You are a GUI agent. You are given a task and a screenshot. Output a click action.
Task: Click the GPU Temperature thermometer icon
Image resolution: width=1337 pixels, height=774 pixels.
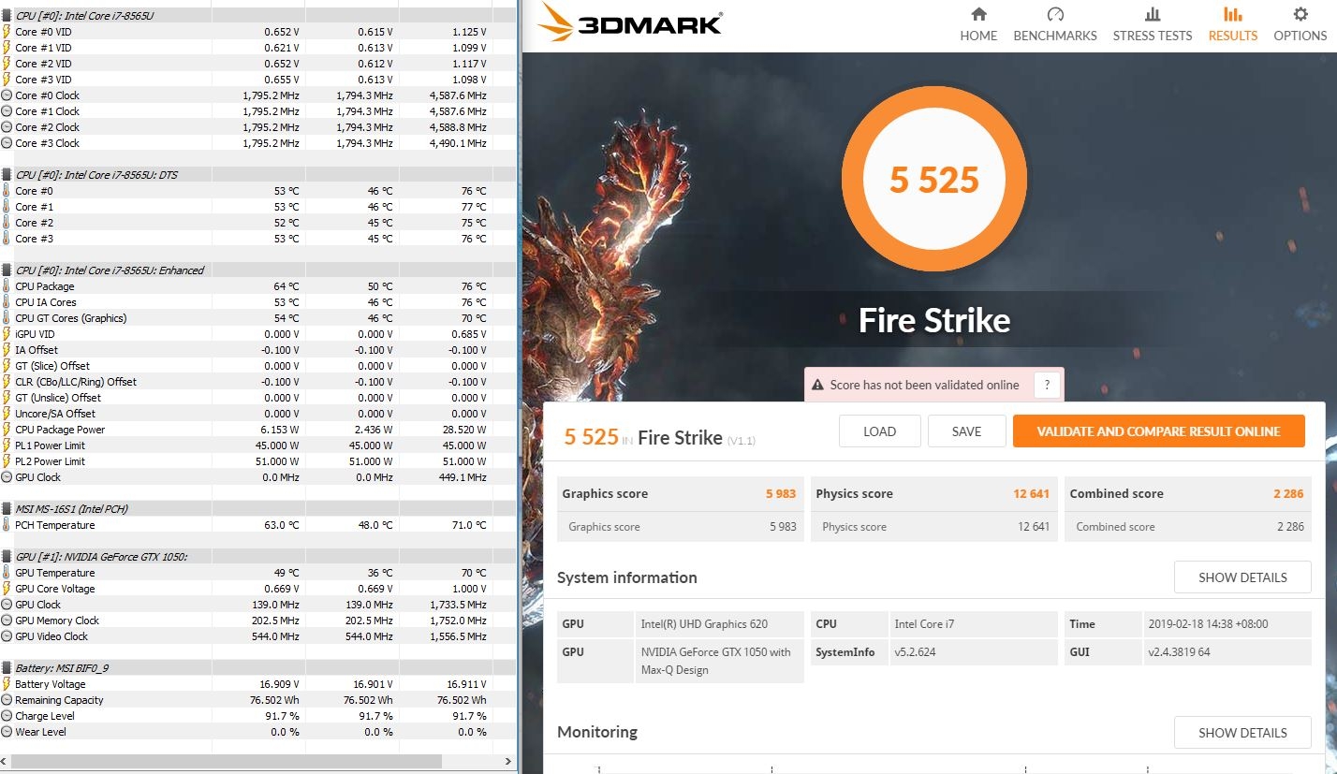tap(7, 573)
